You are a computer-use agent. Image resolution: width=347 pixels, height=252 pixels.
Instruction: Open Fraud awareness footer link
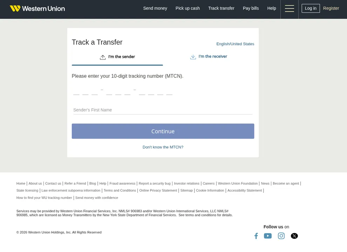coord(122,183)
